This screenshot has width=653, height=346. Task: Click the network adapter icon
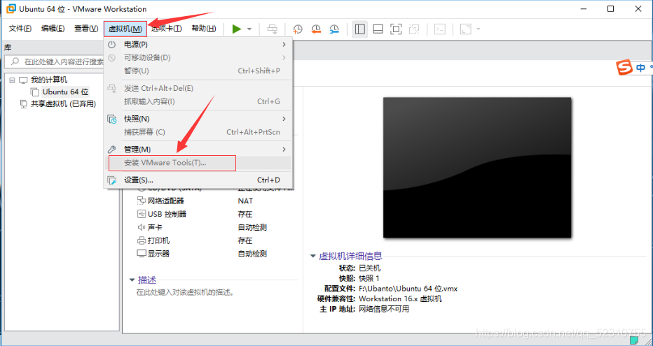tap(141, 201)
